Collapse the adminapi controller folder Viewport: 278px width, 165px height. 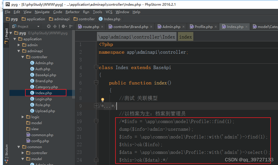[23, 57]
